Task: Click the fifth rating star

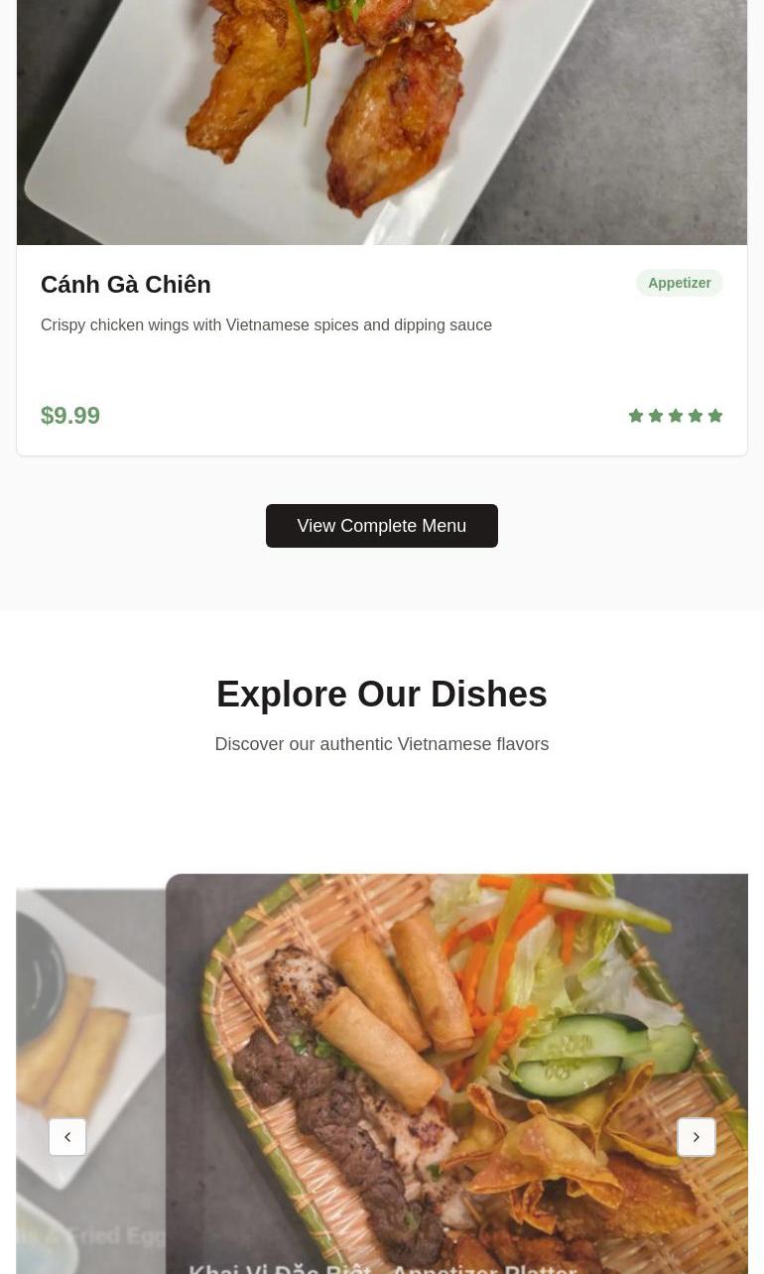Action: (715, 416)
